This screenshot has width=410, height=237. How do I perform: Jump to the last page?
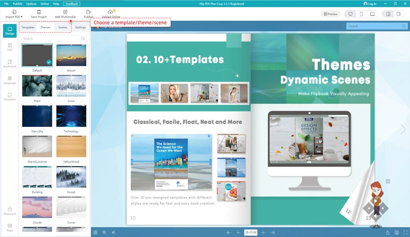coord(273,232)
